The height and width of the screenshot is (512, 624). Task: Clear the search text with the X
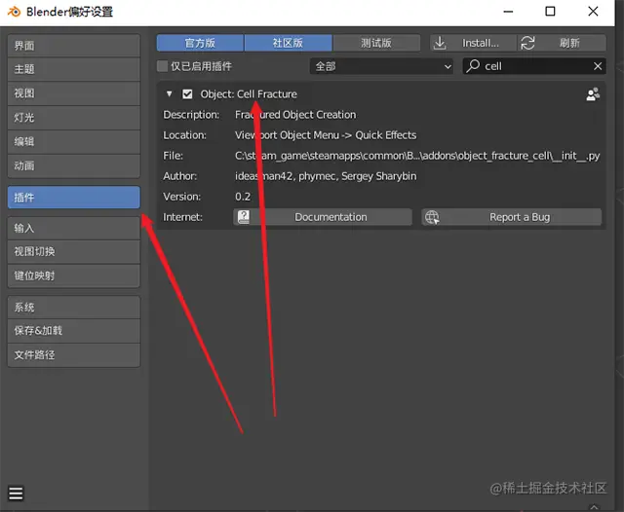[x=598, y=66]
